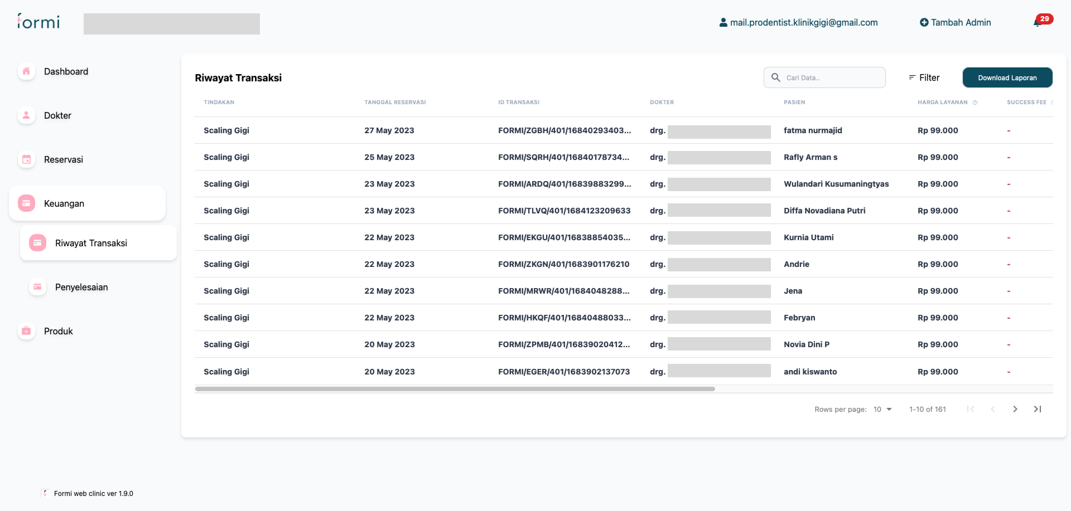Viewport: 1071px width, 511px height.
Task: Click the Harga Layanan info icon
Action: tap(975, 103)
